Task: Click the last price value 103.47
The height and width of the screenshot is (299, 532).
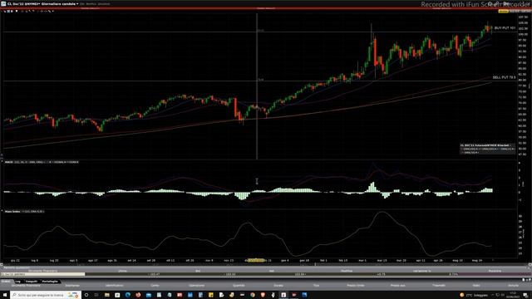Action: click(x=155, y=274)
